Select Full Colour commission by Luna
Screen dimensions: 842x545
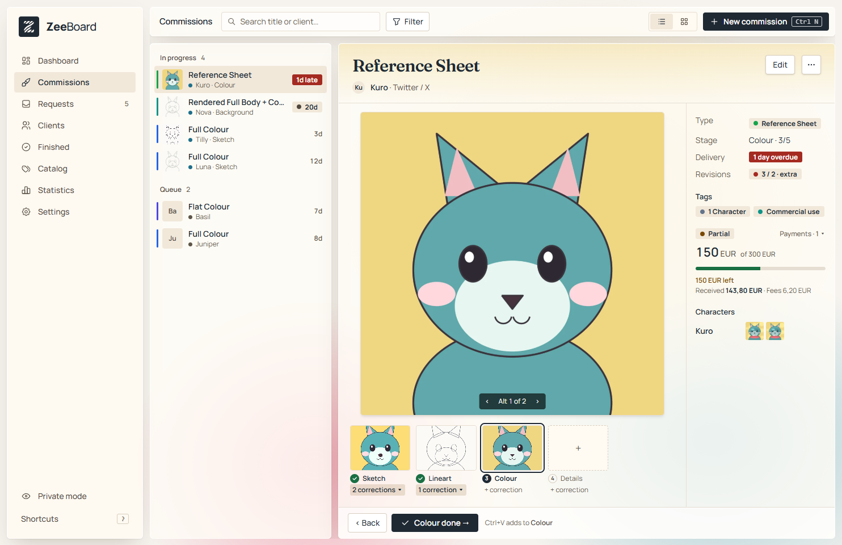(242, 161)
